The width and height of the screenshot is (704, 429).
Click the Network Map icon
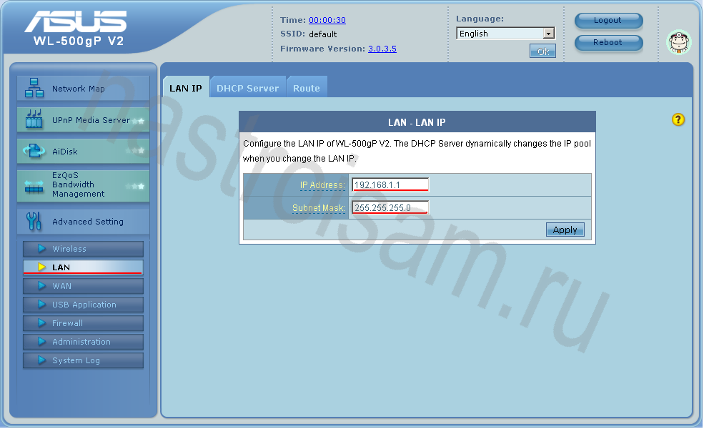pos(34,88)
